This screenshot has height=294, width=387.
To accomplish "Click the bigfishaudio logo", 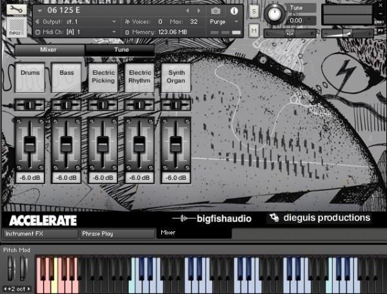I will (x=212, y=219).
